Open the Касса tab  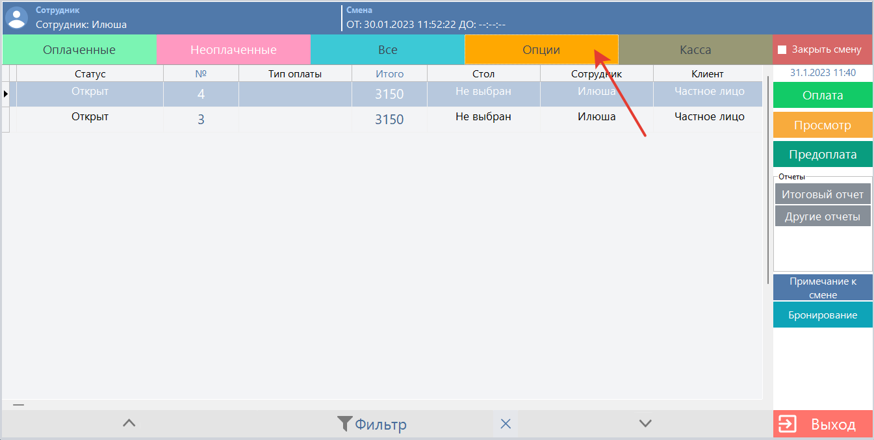(x=695, y=50)
